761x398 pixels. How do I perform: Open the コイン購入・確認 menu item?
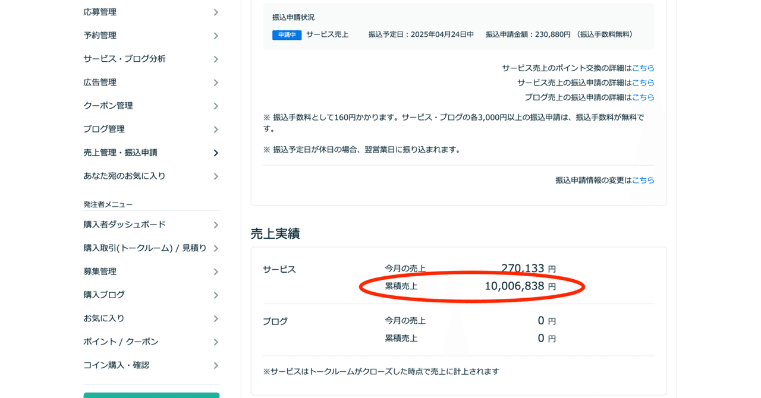click(117, 365)
